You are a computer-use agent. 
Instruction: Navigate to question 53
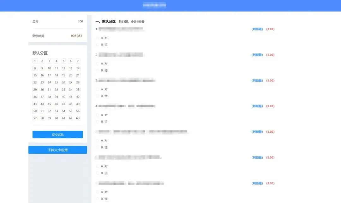(x=56, y=111)
